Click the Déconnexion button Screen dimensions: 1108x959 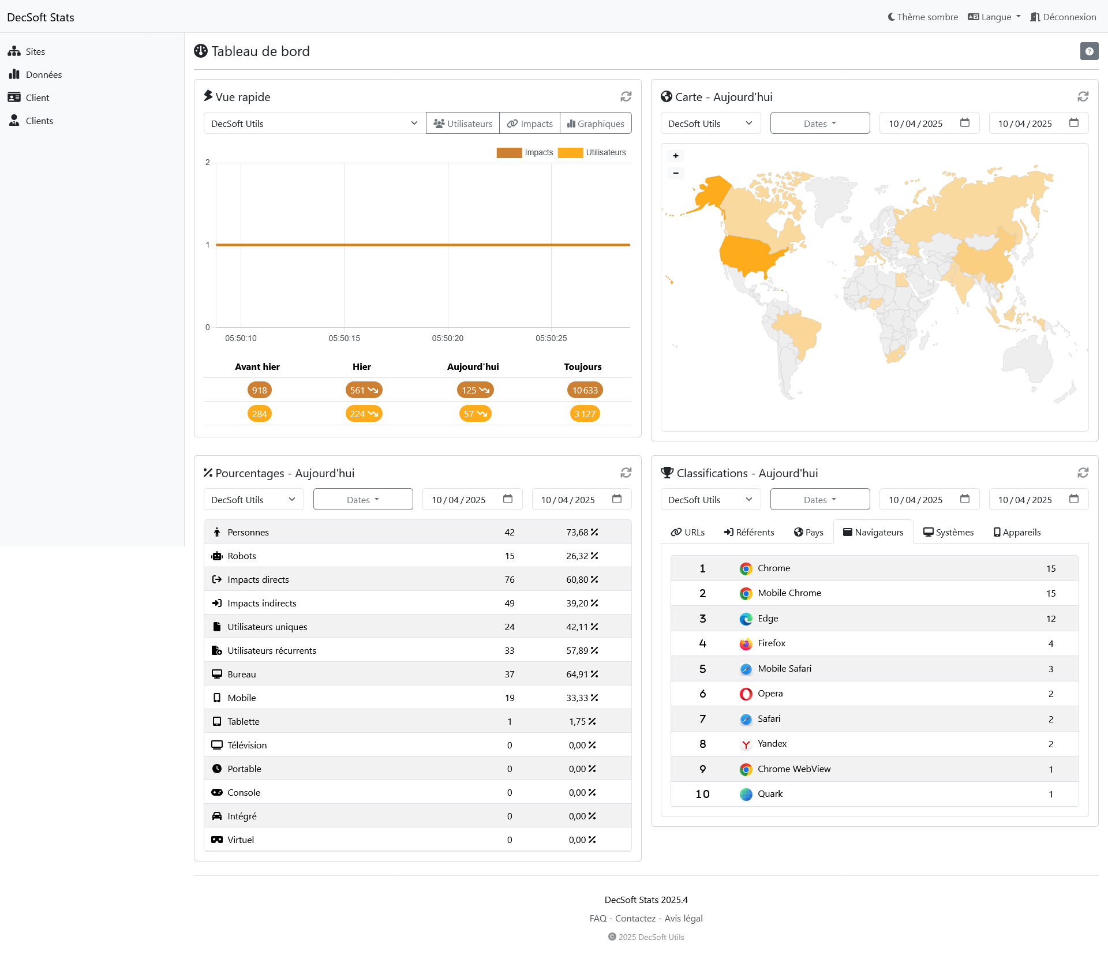click(x=1063, y=17)
